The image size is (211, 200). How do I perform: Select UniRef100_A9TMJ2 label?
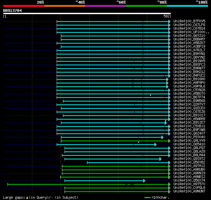point(189,166)
